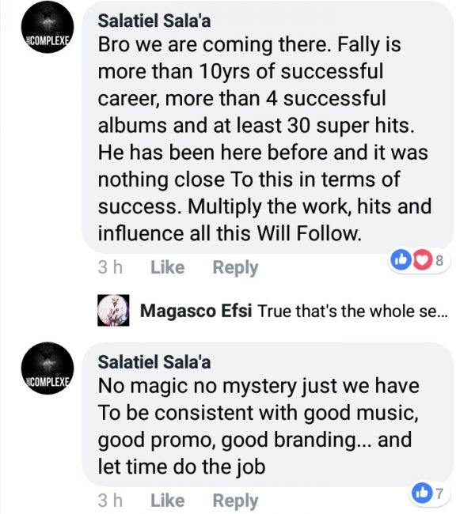475x514 pixels.
Task: Click the '3 h' timestamp under the 'No magic' comment
Action: click(x=109, y=500)
